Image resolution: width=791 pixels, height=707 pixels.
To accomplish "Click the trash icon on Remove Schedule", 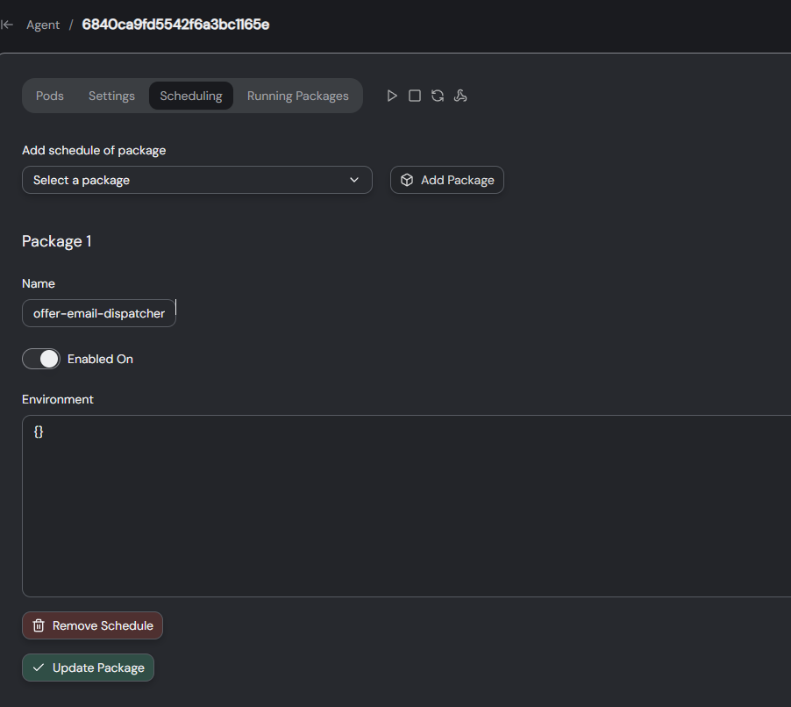I will pyautogui.click(x=39, y=625).
